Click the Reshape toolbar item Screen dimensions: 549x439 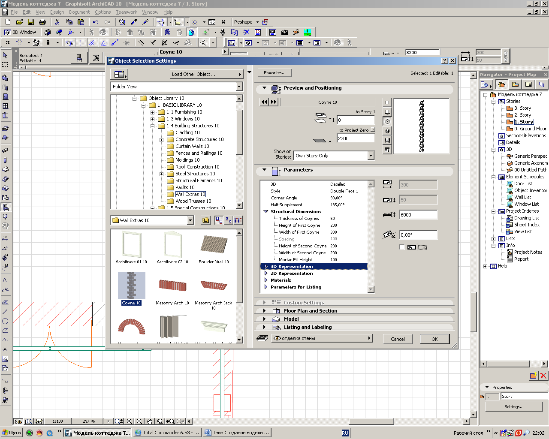click(243, 22)
